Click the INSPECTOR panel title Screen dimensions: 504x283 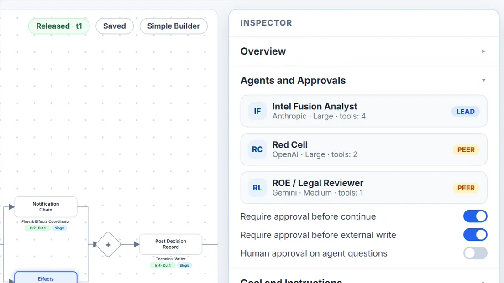click(266, 23)
